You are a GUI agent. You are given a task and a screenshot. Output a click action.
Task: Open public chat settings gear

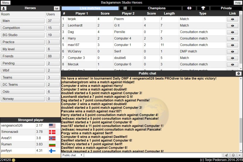click(x=238, y=74)
